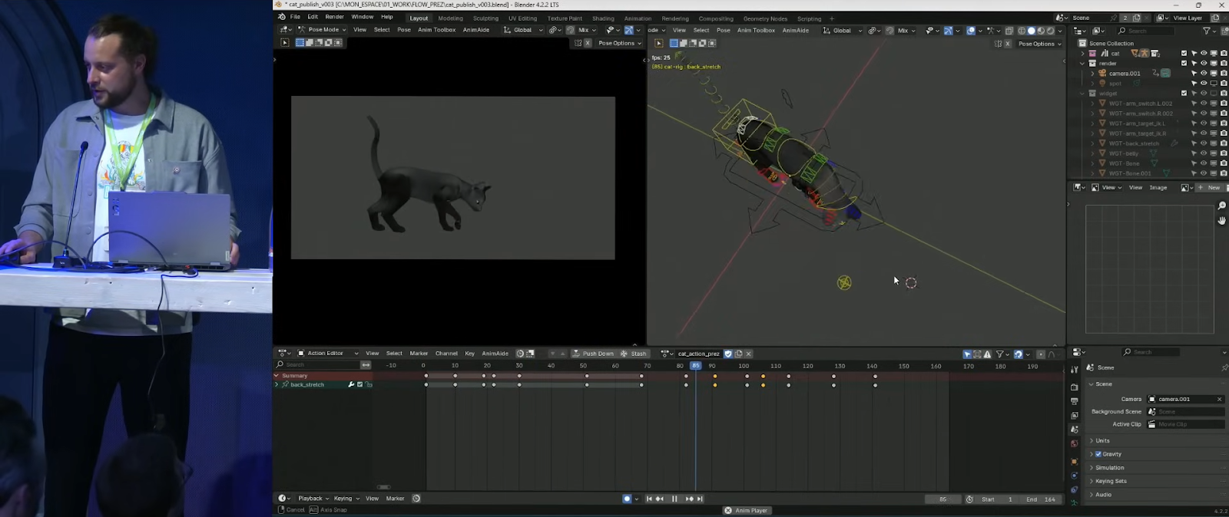Click the Blender logo icon in the menu bar

point(282,17)
